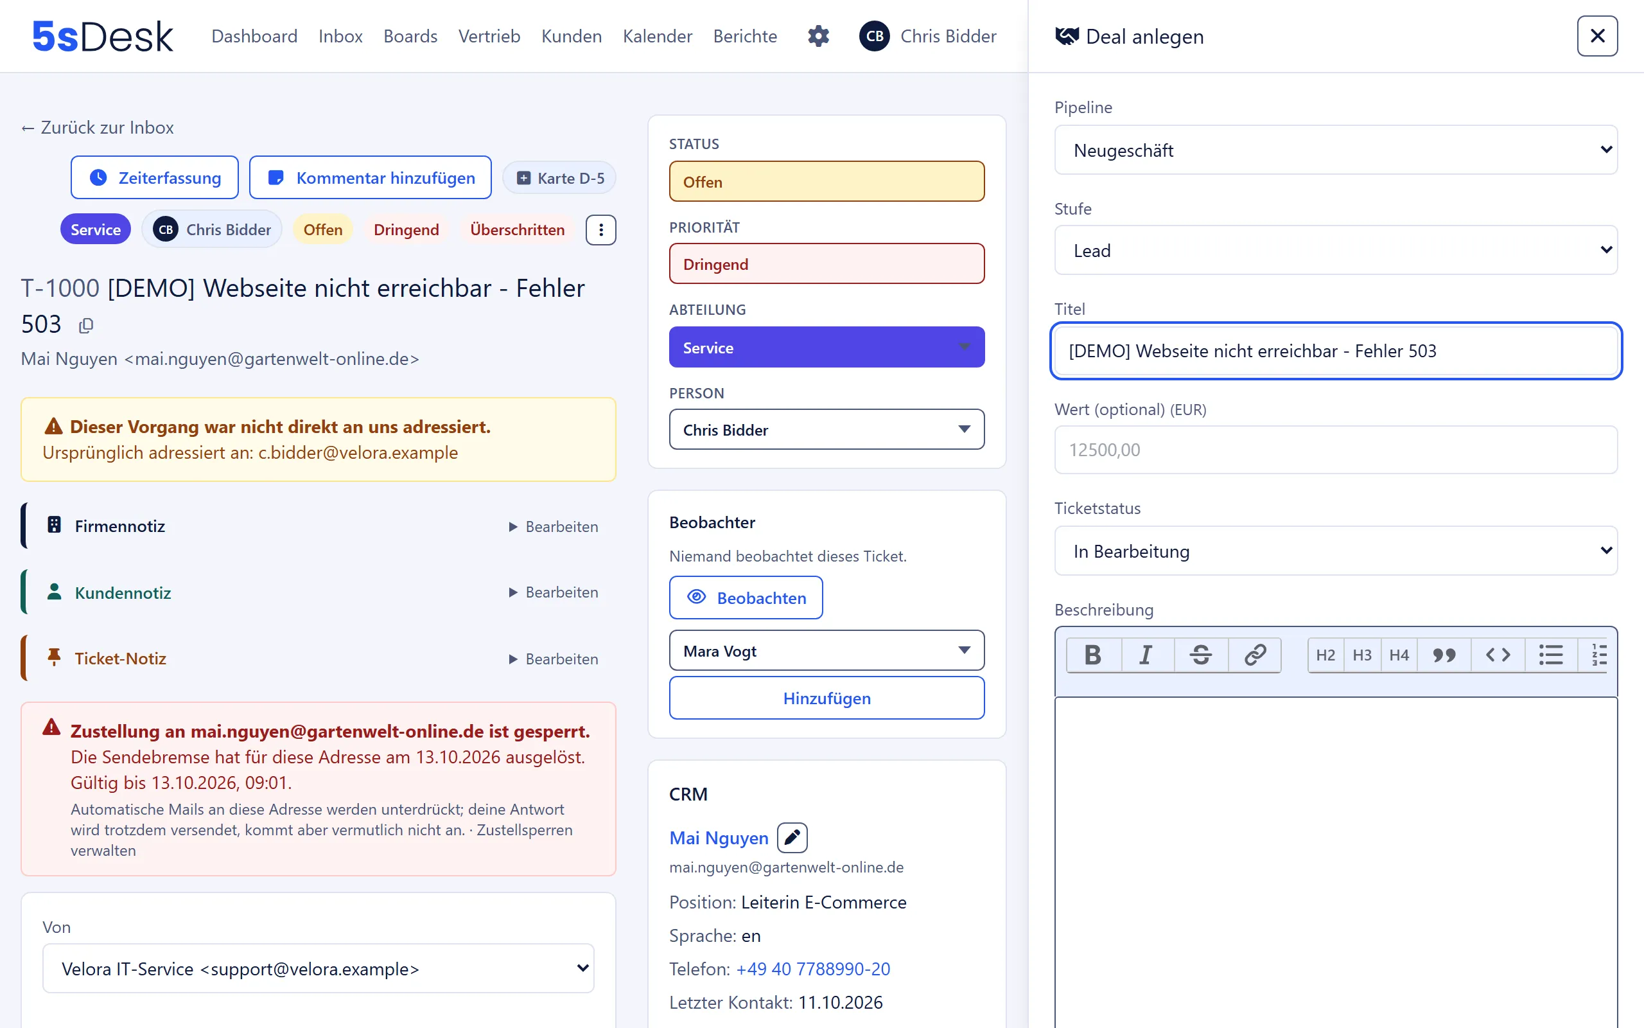This screenshot has width=1644, height=1028.
Task: Set H3 heading in description editor
Action: [x=1362, y=655]
